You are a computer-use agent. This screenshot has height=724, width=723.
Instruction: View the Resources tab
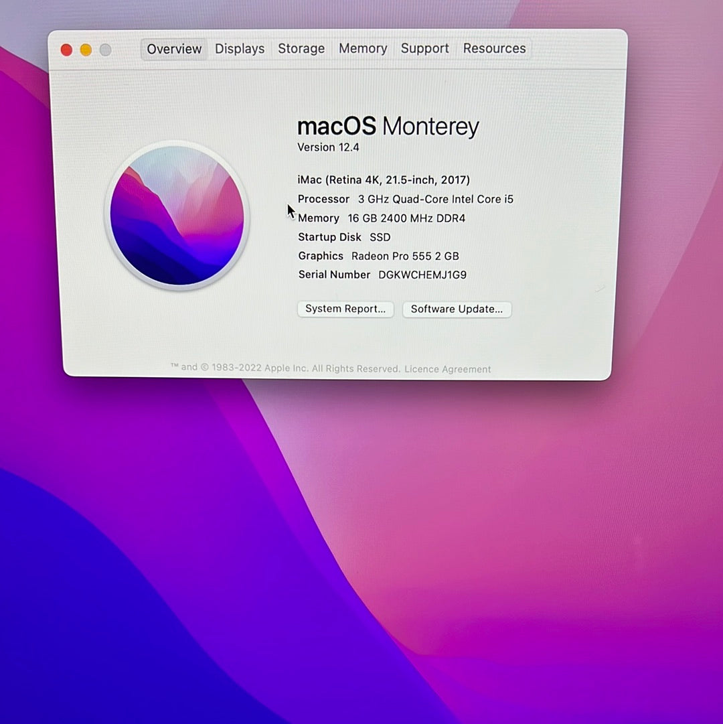coord(494,49)
